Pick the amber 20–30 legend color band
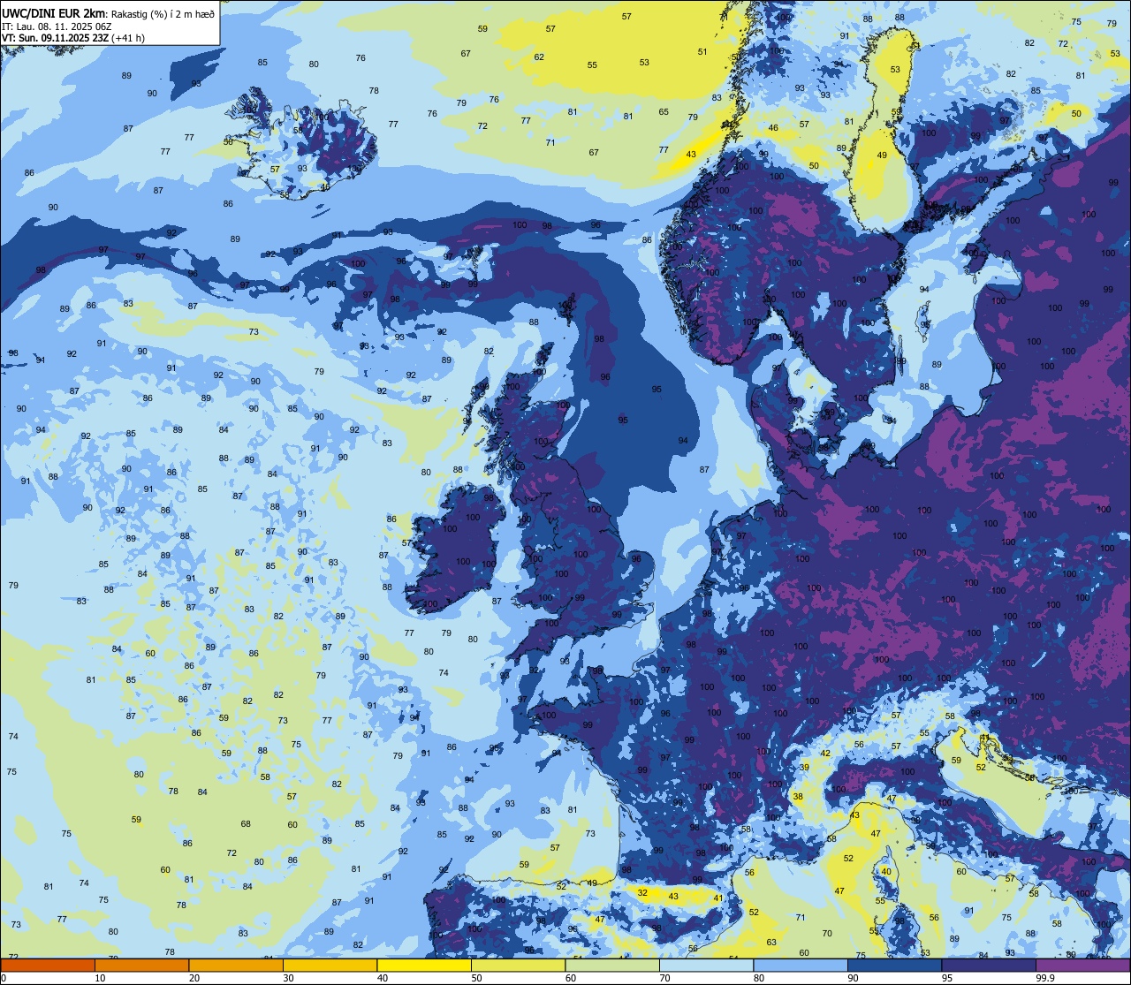 point(236,966)
